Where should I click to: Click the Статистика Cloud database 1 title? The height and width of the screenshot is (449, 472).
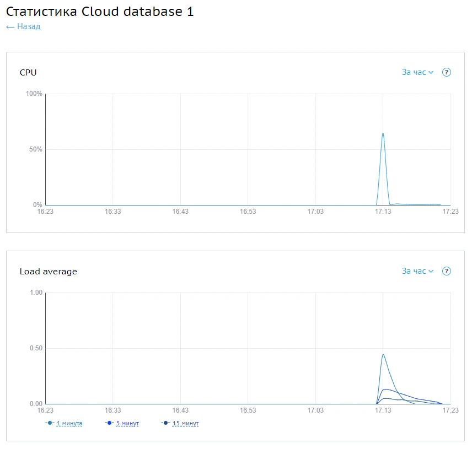click(x=100, y=12)
